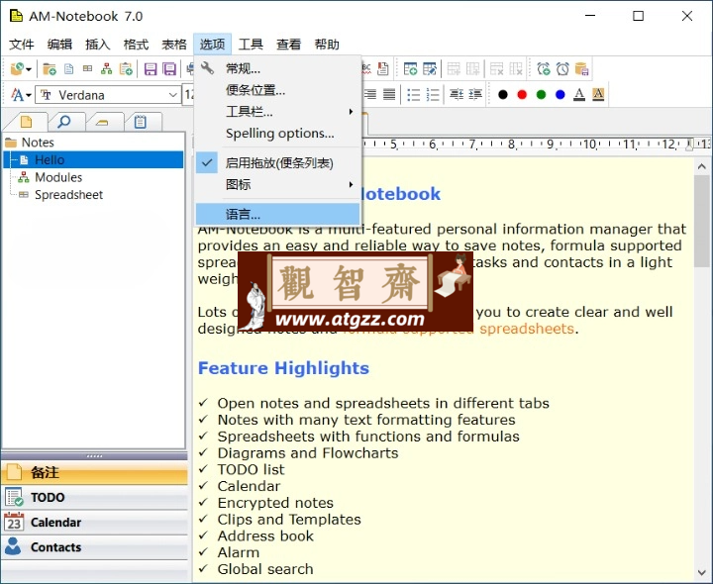The height and width of the screenshot is (584, 713).
Task: Open the 编辑 menu
Action: [59, 45]
